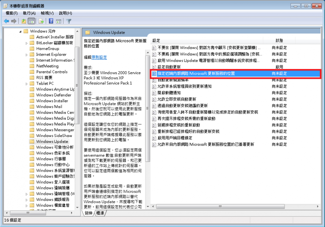The height and width of the screenshot is (227, 325).
Task: Click the Export List toolbar icon
Action: (41, 21)
